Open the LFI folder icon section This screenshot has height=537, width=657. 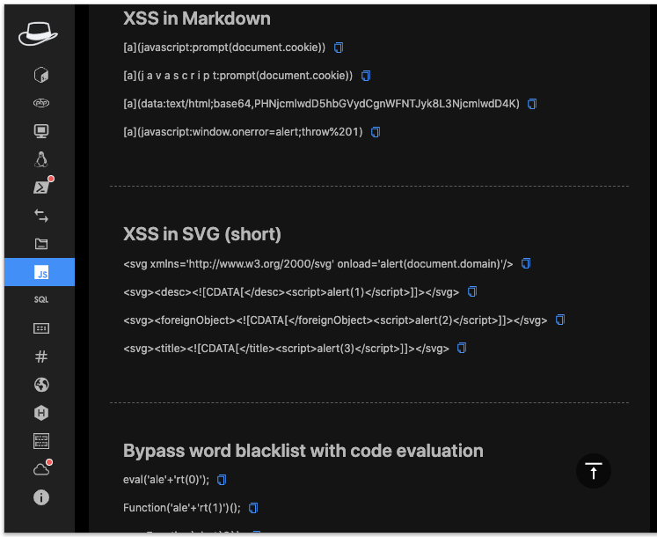(x=41, y=244)
